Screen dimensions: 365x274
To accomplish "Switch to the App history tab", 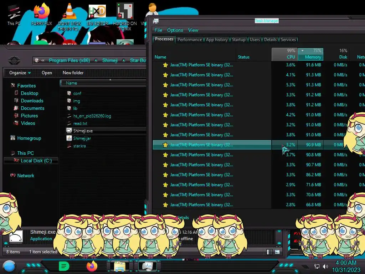I will (217, 40).
